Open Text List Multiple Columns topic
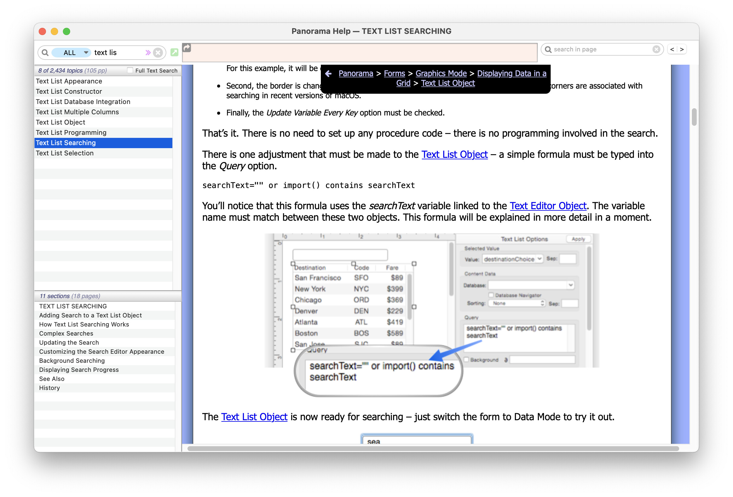 point(103,112)
